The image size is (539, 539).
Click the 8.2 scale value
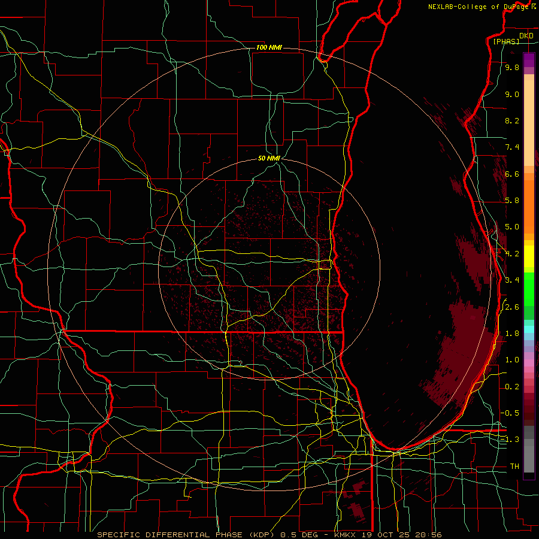[x=512, y=120]
